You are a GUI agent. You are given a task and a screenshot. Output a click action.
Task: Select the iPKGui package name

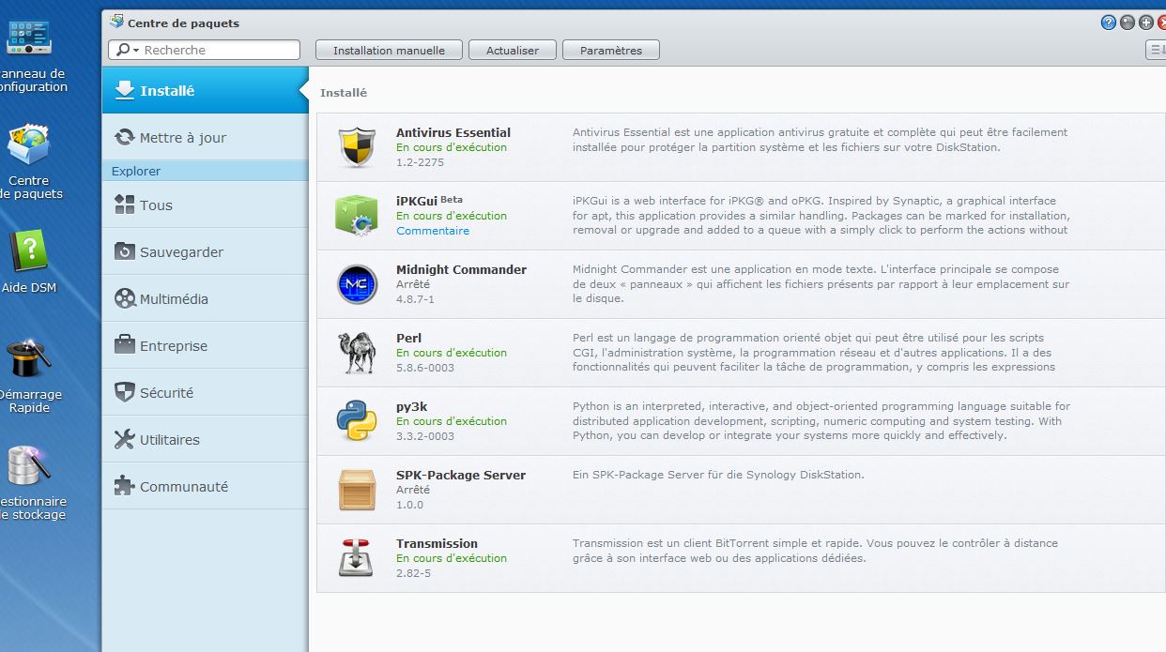417,201
